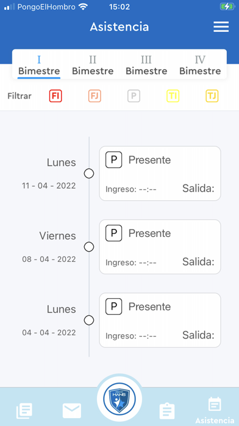
Task: Select the timeline marker for 04-04-2022
Action: [x=89, y=320]
